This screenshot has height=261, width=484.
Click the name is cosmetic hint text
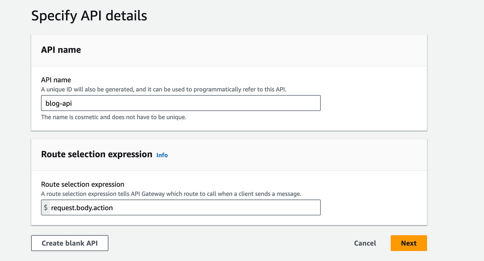(x=113, y=117)
